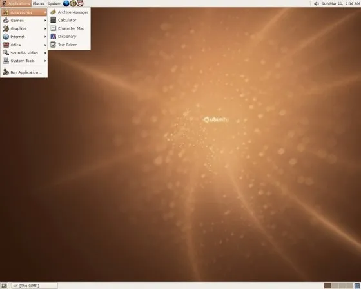Click the Sound & Video disc icon
The height and width of the screenshot is (289, 361).
[6, 53]
